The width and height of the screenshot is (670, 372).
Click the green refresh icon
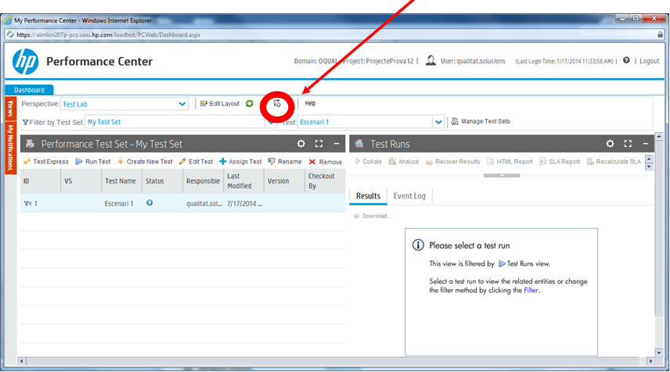pyautogui.click(x=250, y=104)
